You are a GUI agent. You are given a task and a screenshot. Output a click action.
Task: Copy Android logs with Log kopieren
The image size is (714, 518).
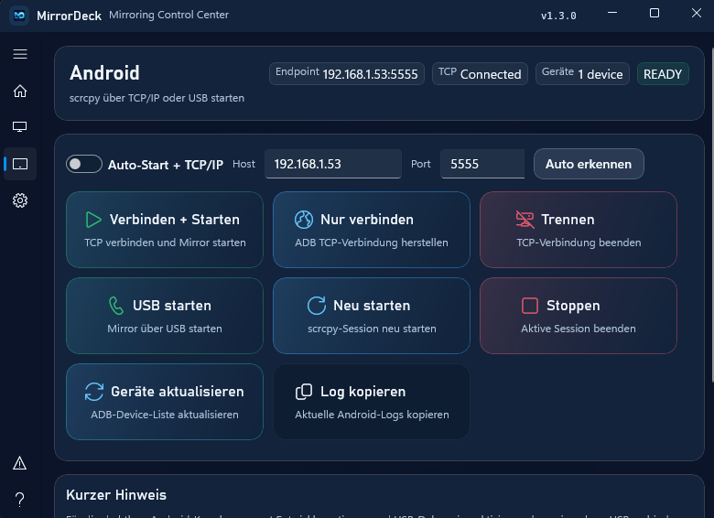[371, 402]
